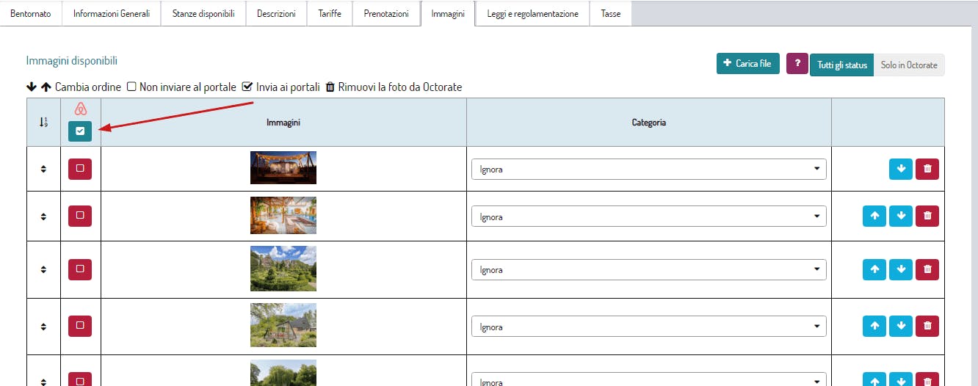
Task: Click the sort order icon in table header
Action: pyautogui.click(x=43, y=122)
